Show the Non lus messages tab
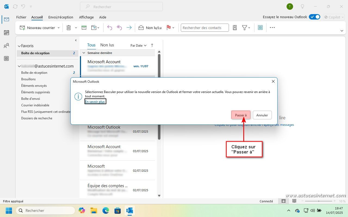This screenshot has width=348, height=217. pyautogui.click(x=107, y=45)
